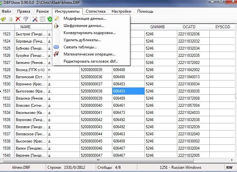This screenshot has width=237, height=172.
Task: Click the grayed-out document toolbar icon
Action: (11, 19)
